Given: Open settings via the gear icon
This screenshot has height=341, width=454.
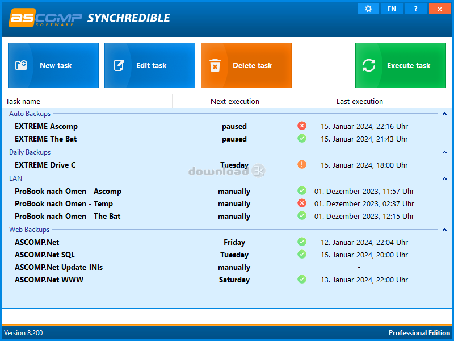Looking at the screenshot, I should pyautogui.click(x=368, y=9).
